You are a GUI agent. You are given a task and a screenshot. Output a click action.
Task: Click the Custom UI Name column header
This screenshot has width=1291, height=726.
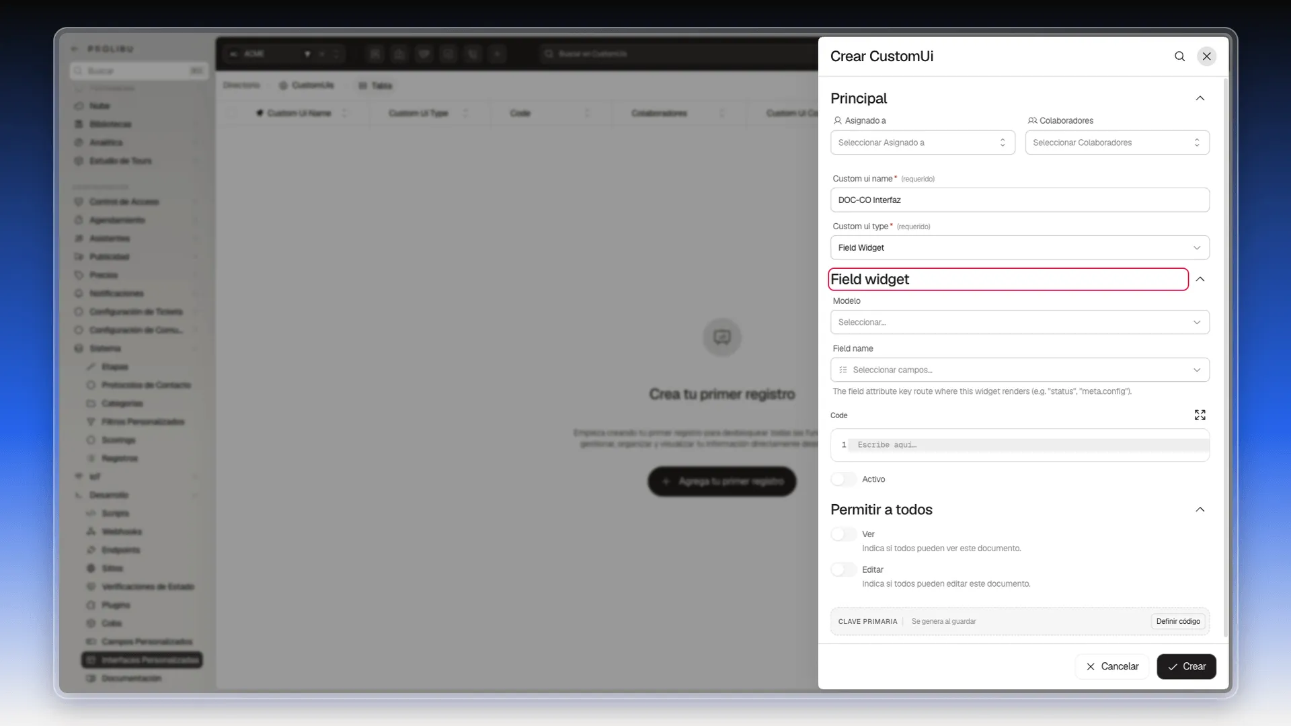tap(299, 113)
